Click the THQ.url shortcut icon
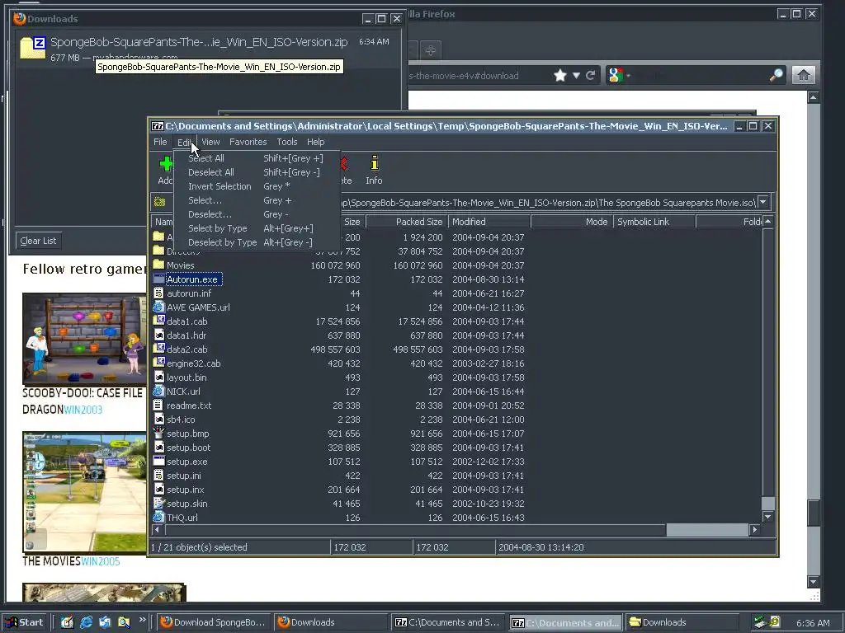Screen dimensions: 845x633 click(158, 517)
